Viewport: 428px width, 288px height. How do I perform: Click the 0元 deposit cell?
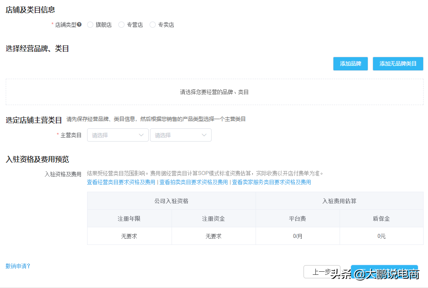click(x=381, y=236)
